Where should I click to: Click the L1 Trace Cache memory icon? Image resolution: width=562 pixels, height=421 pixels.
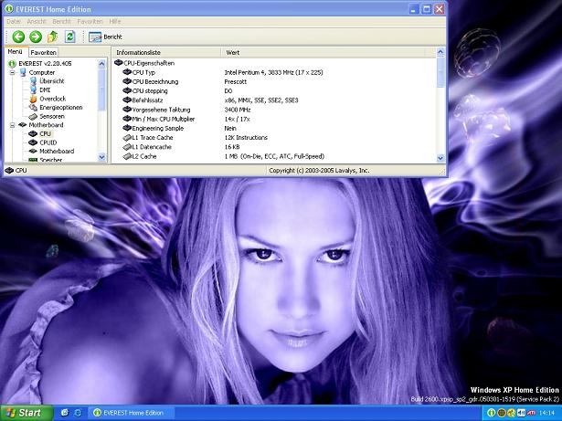coord(127,138)
